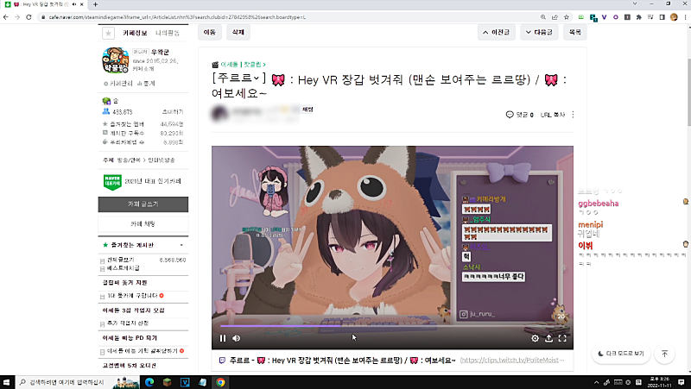Open 추가 작업자 신청 board
The width and height of the screenshot is (691, 389).
tap(127, 323)
